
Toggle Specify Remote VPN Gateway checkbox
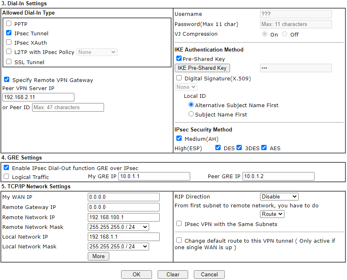(x=7, y=80)
